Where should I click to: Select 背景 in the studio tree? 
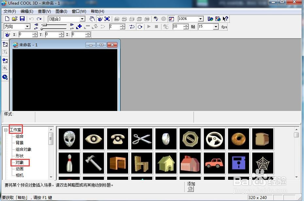click(x=20, y=143)
